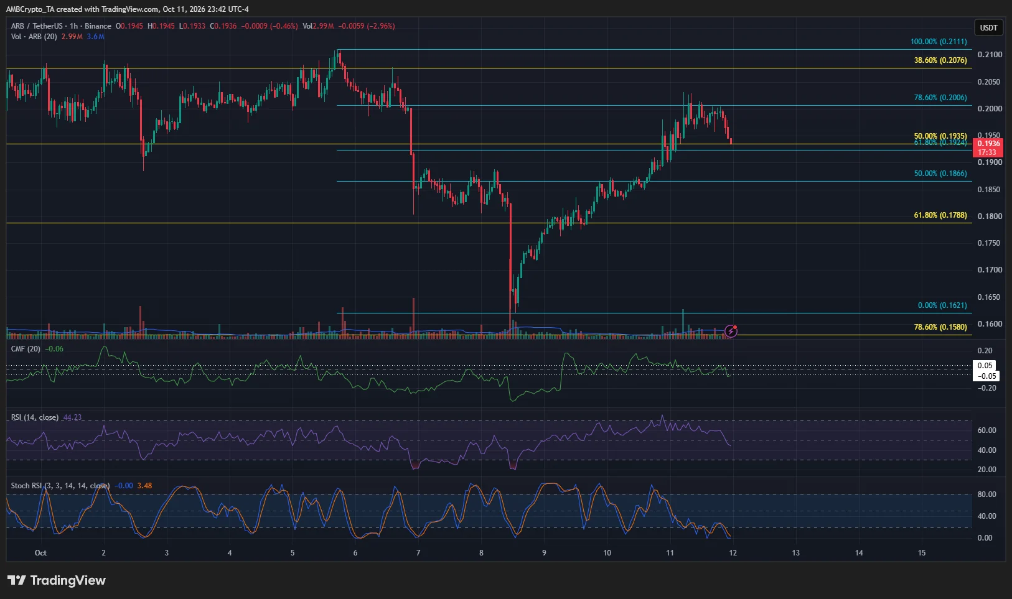Viewport: 1012px width, 599px height.
Task: Click the Stoch RSI value 3.48
Action: point(144,486)
